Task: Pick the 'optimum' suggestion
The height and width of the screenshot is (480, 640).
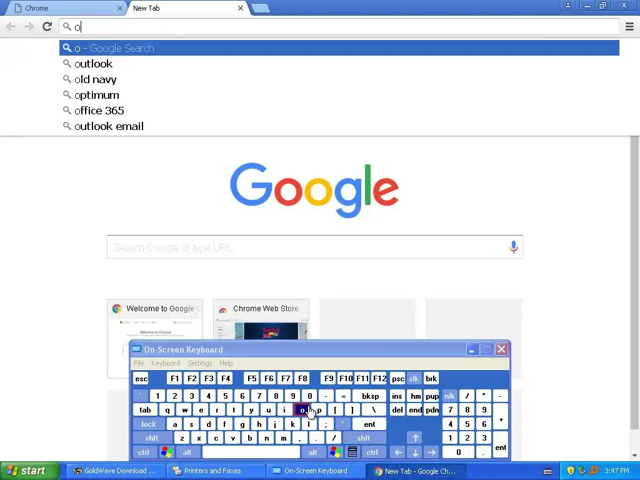Action: click(x=339, y=95)
